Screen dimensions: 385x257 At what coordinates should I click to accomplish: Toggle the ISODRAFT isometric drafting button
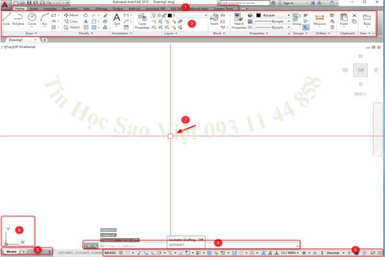tap(170, 253)
